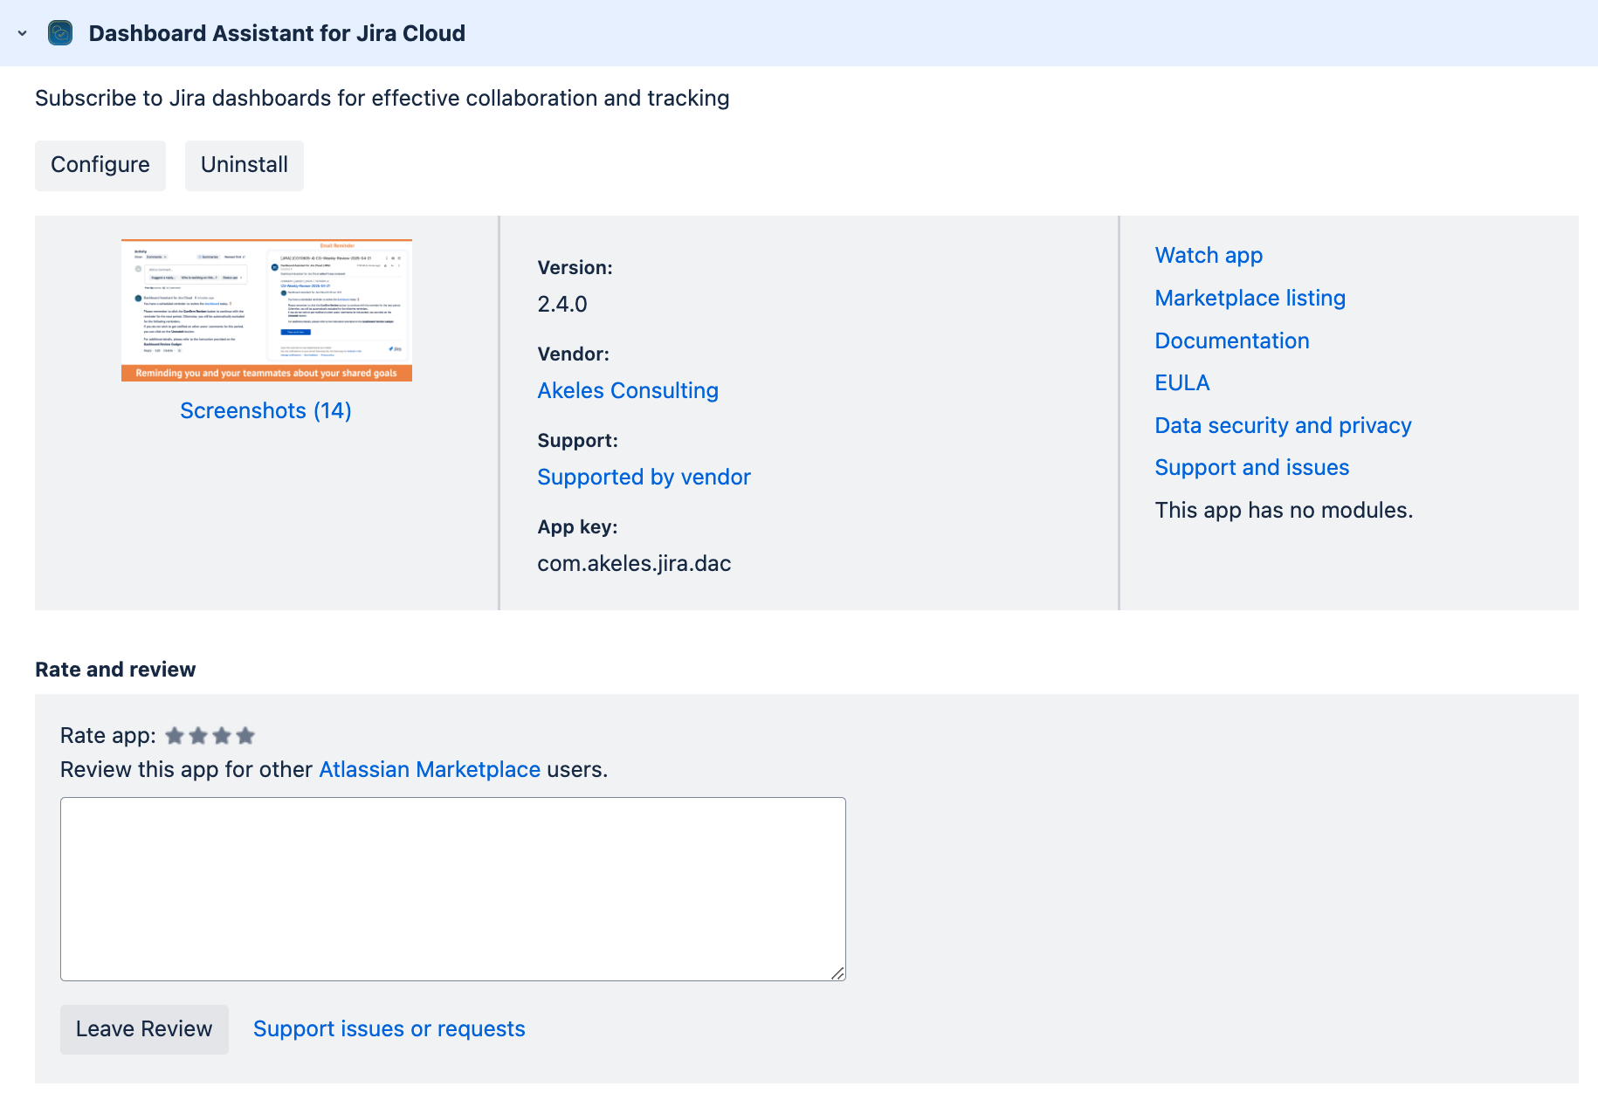The image size is (1598, 1100).
Task: Open the EULA
Action: pos(1181,382)
